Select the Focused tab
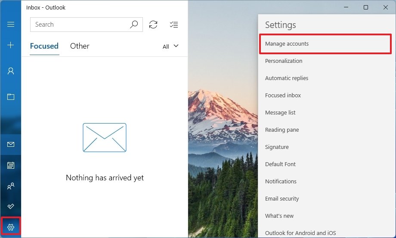The image size is (396, 238). [x=44, y=46]
